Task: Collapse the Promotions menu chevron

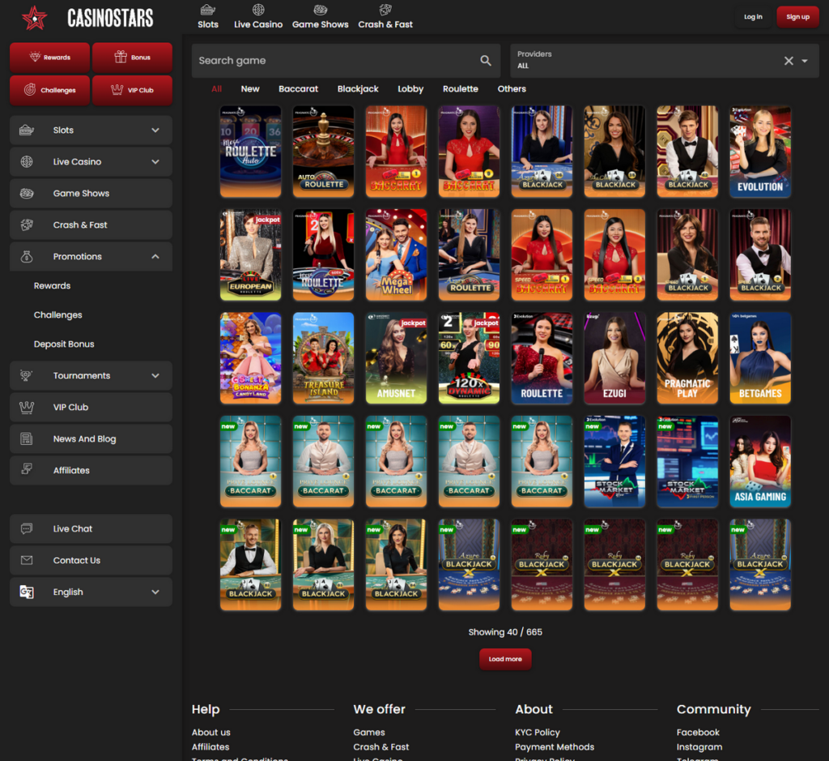Action: (155, 257)
